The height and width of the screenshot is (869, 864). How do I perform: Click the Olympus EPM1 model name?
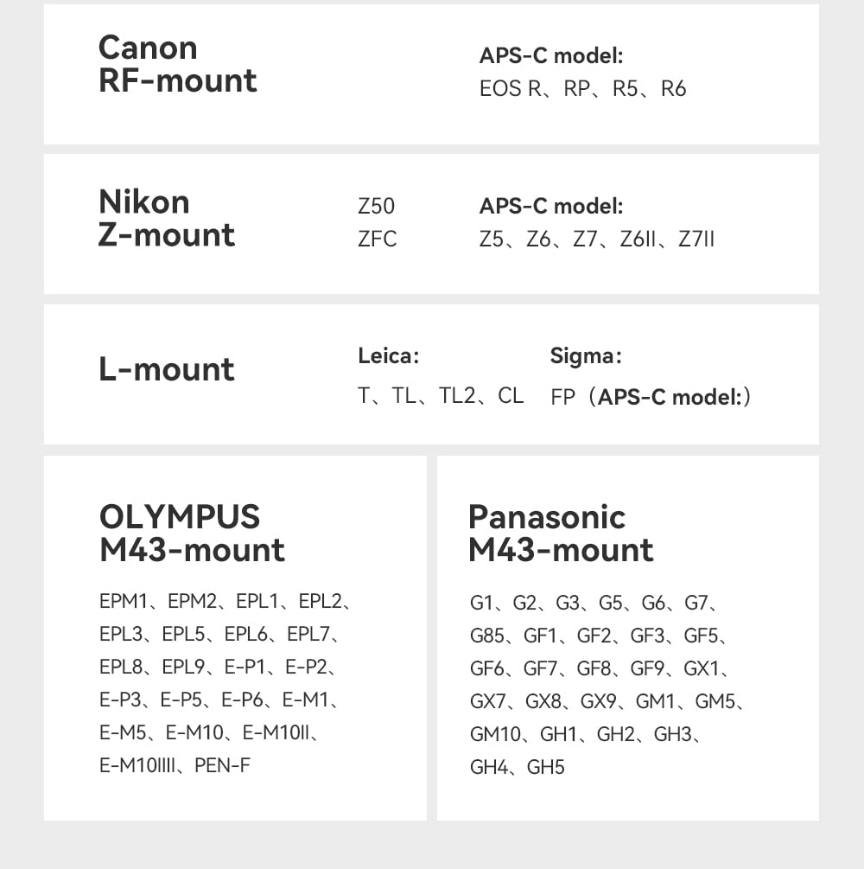pyautogui.click(x=124, y=602)
